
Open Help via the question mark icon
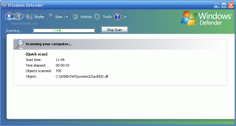(117, 17)
